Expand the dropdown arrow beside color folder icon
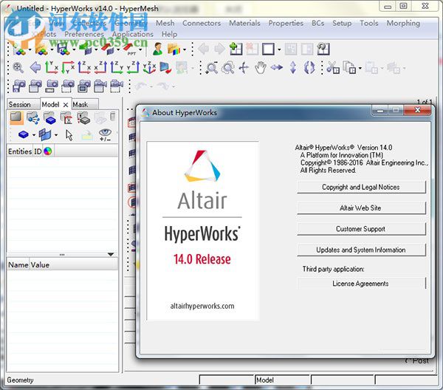 tap(185, 50)
